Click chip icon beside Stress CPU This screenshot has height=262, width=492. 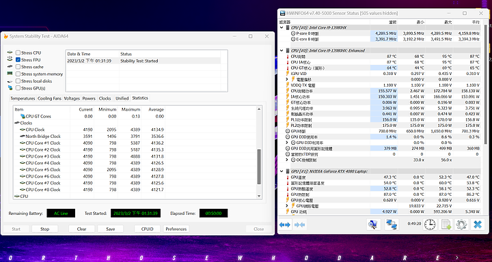pos(10,53)
